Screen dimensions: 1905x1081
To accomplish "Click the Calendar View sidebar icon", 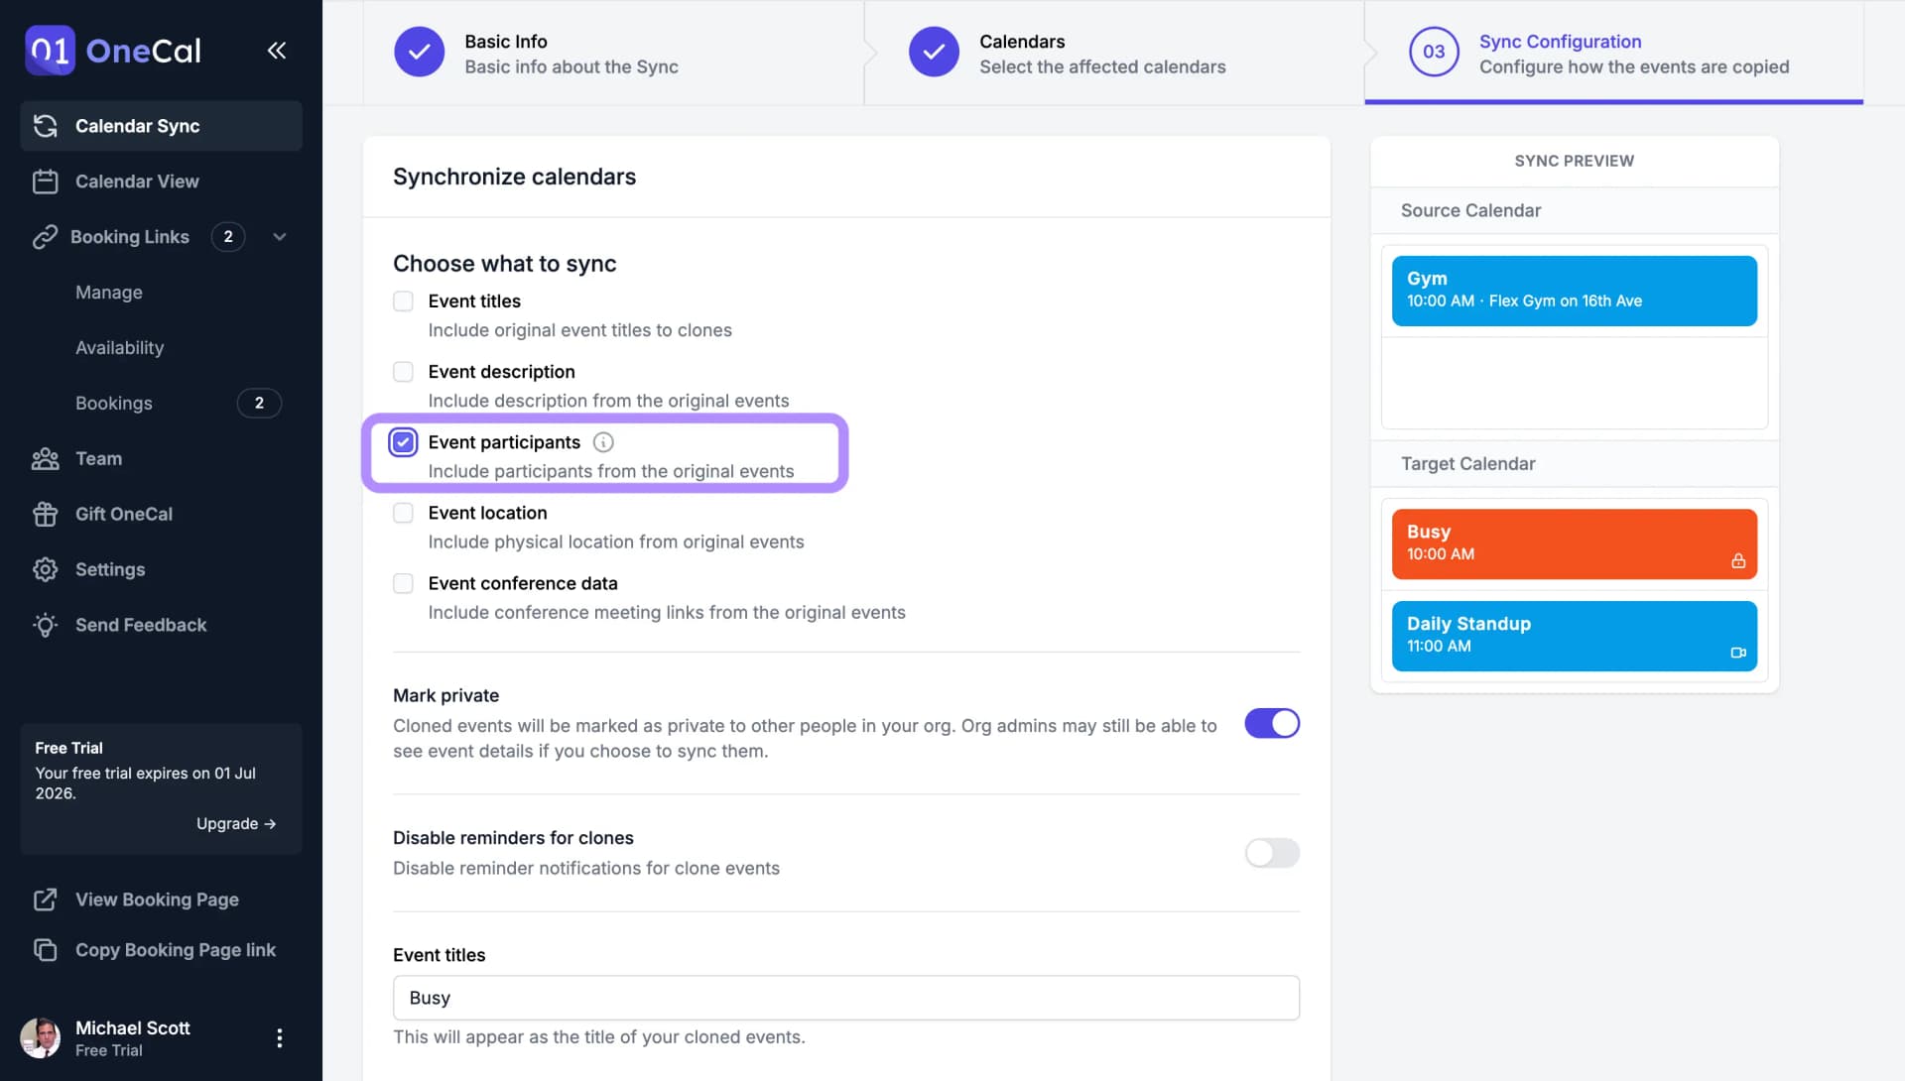I will tap(45, 181).
